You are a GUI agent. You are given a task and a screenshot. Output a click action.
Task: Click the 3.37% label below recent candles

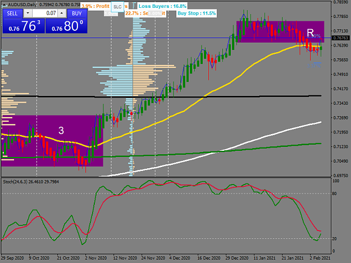tap(314, 66)
